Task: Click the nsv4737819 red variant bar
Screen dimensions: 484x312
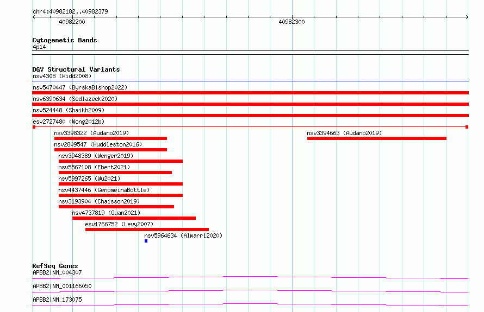Action: [134, 218]
